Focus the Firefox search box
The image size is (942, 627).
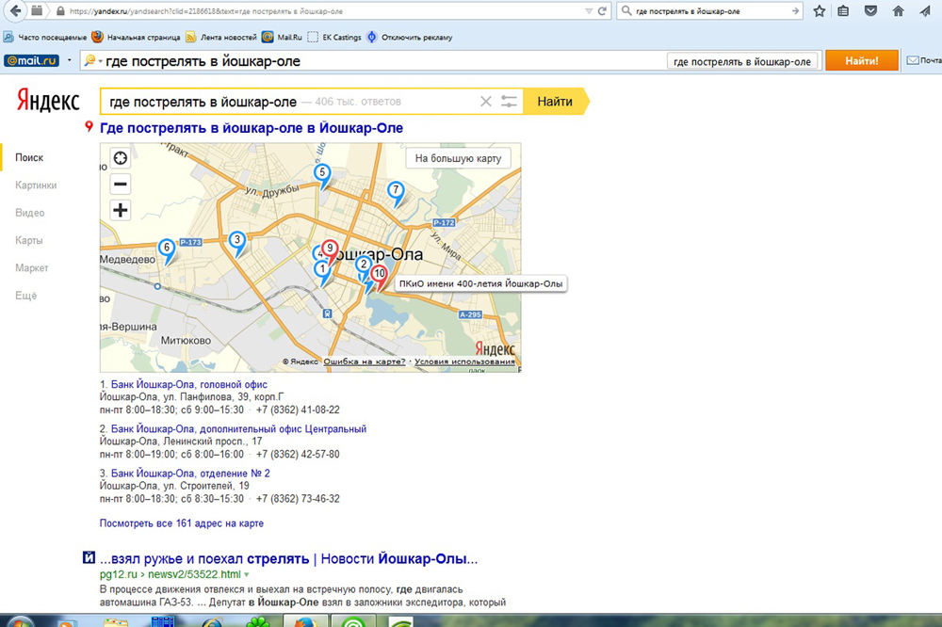pos(711,10)
